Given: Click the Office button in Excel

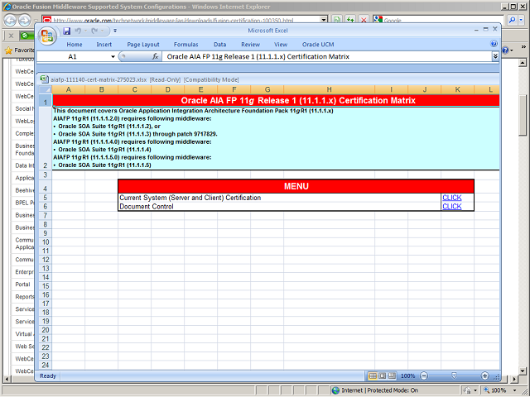Looking at the screenshot, I should click(x=47, y=35).
